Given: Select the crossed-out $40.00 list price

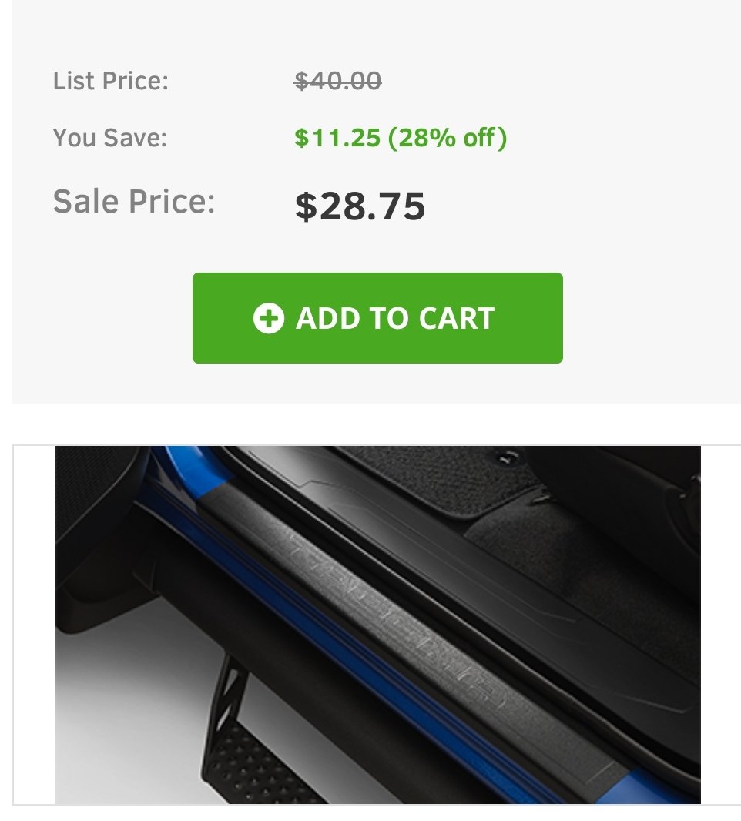Looking at the screenshot, I should 338,81.
